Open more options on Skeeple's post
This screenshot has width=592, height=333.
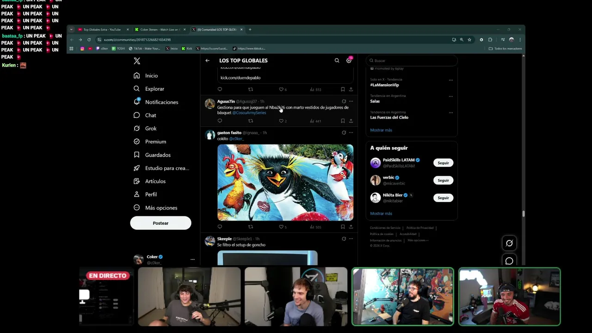click(x=351, y=239)
